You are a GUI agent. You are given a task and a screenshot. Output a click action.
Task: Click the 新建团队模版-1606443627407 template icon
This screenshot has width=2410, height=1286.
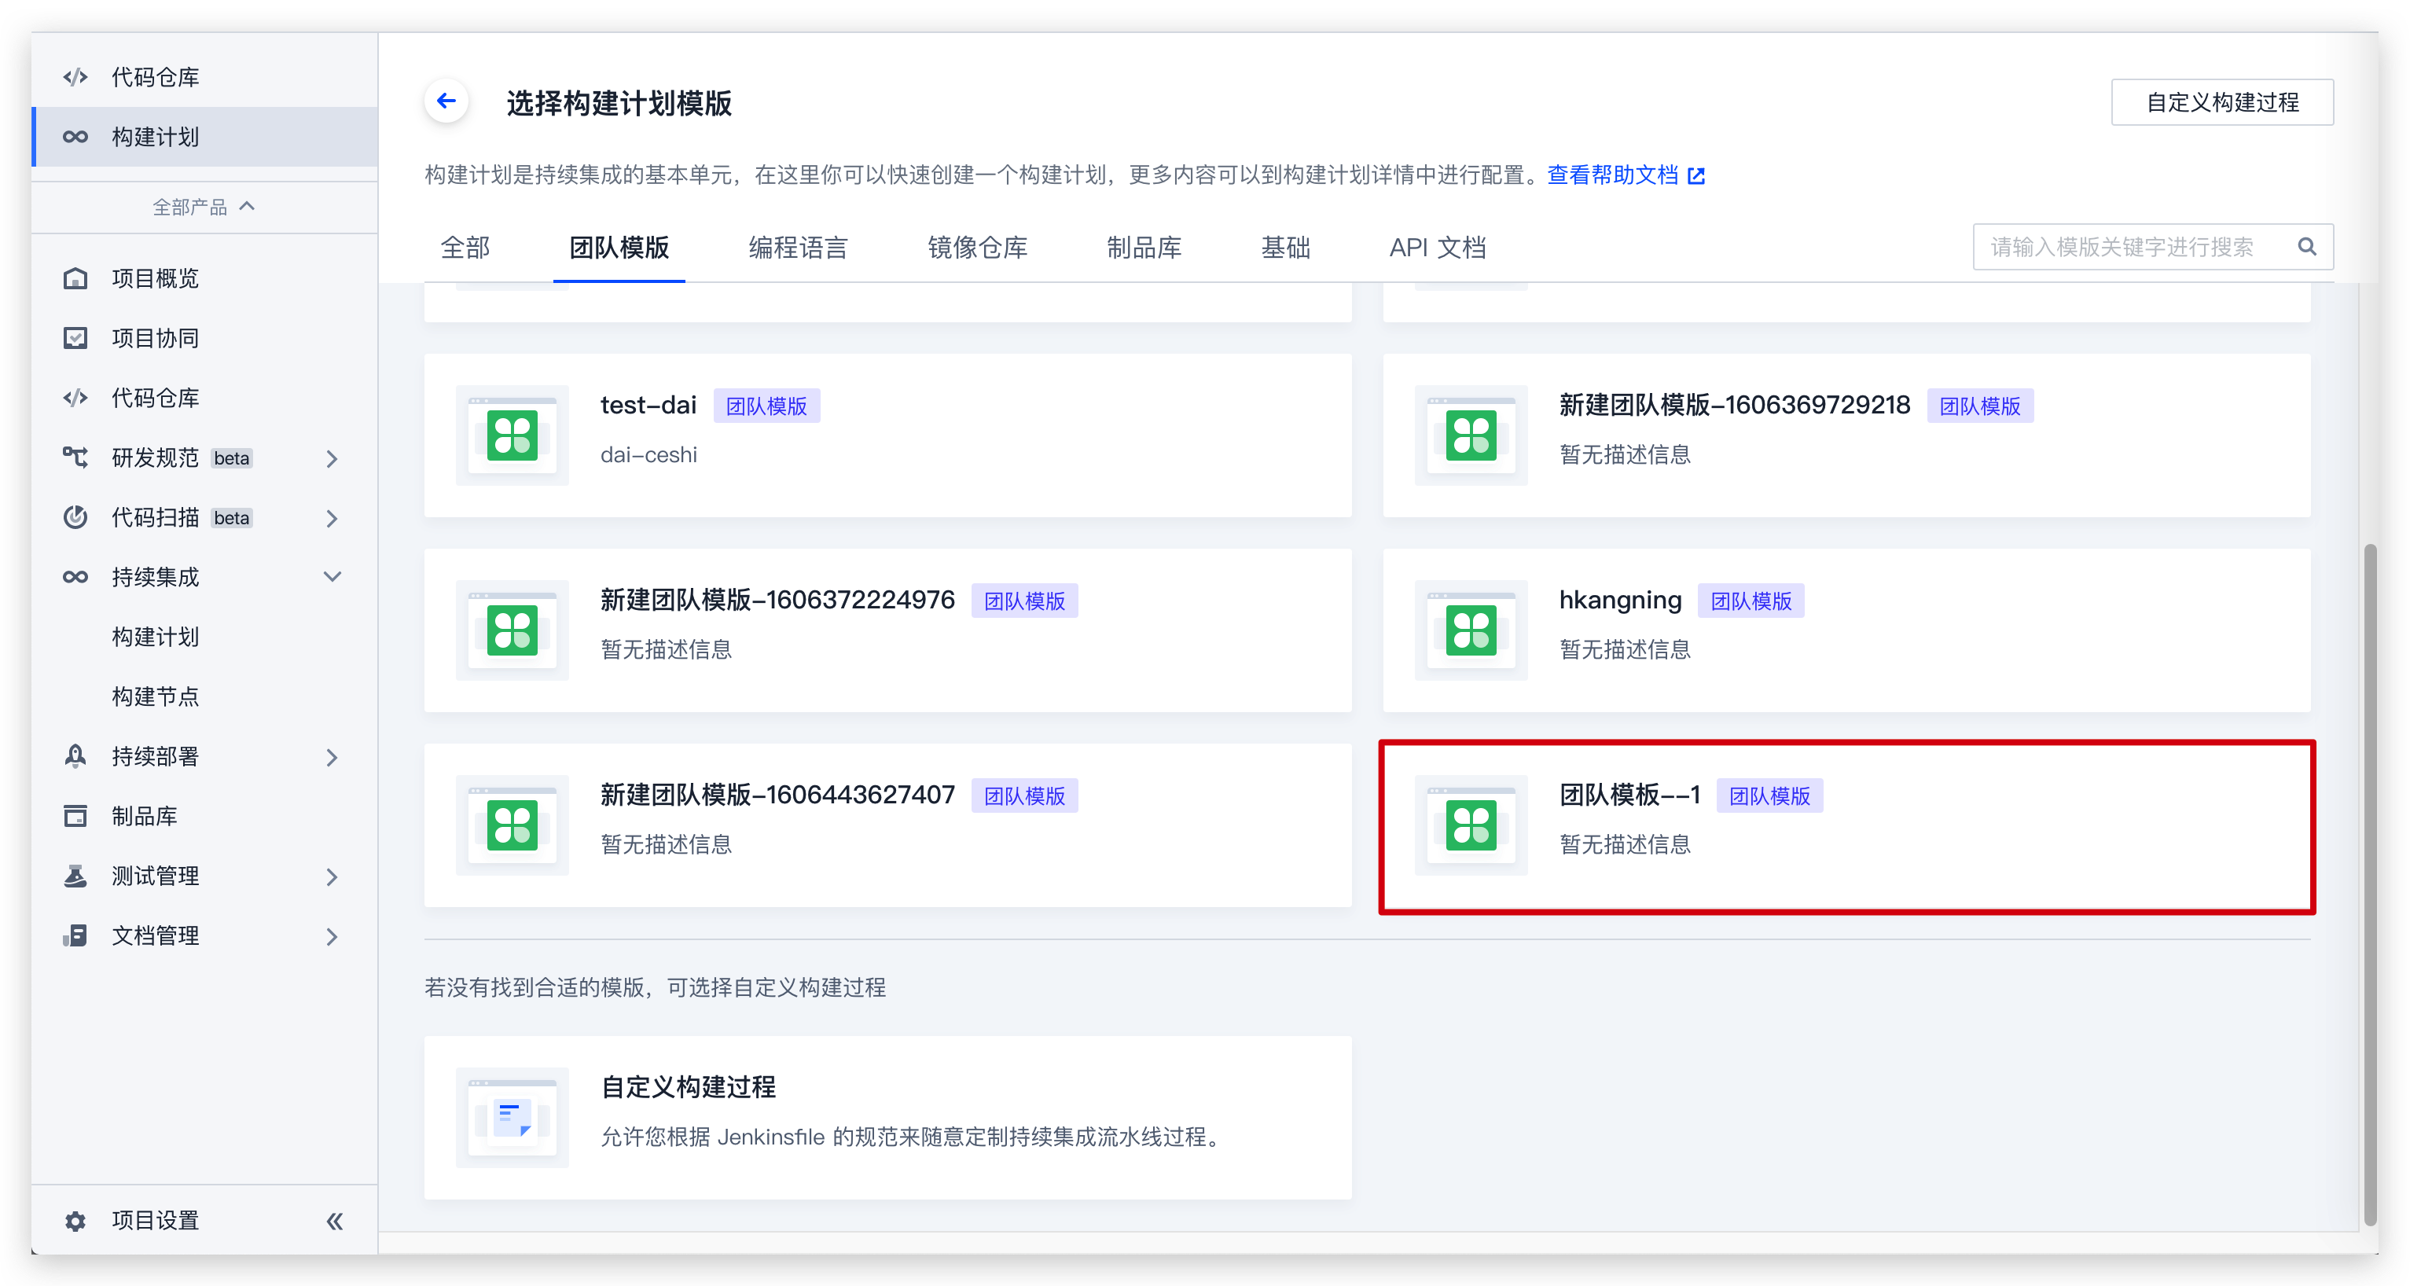click(512, 826)
